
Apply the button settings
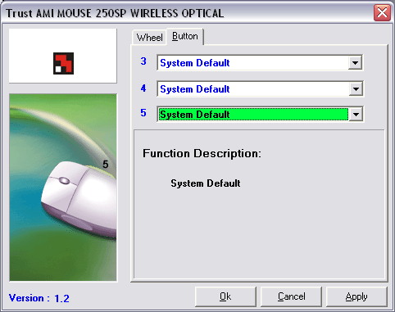coord(356,296)
